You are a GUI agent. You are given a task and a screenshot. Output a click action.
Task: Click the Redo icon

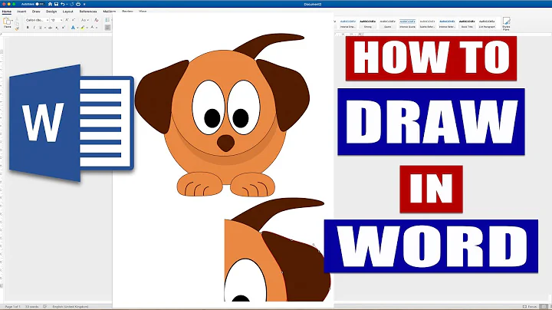72,4
